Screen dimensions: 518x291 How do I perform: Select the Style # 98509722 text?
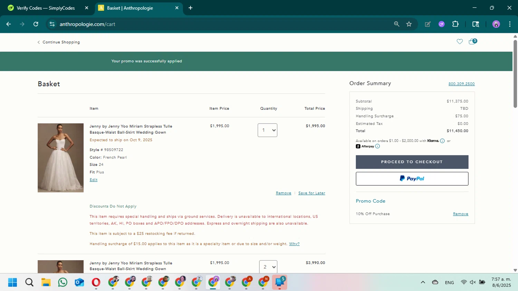tap(106, 150)
